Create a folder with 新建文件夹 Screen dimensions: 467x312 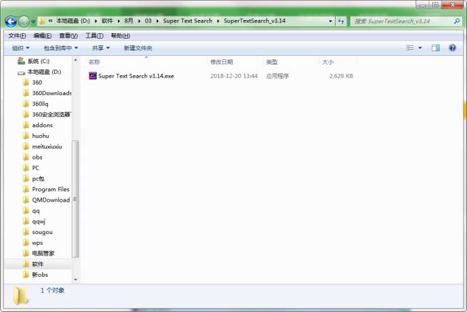point(138,48)
